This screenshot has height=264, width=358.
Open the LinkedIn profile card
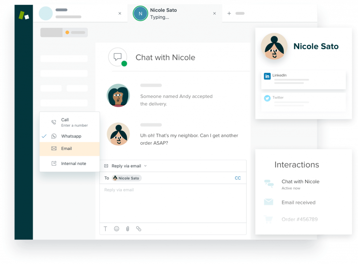[x=303, y=80]
